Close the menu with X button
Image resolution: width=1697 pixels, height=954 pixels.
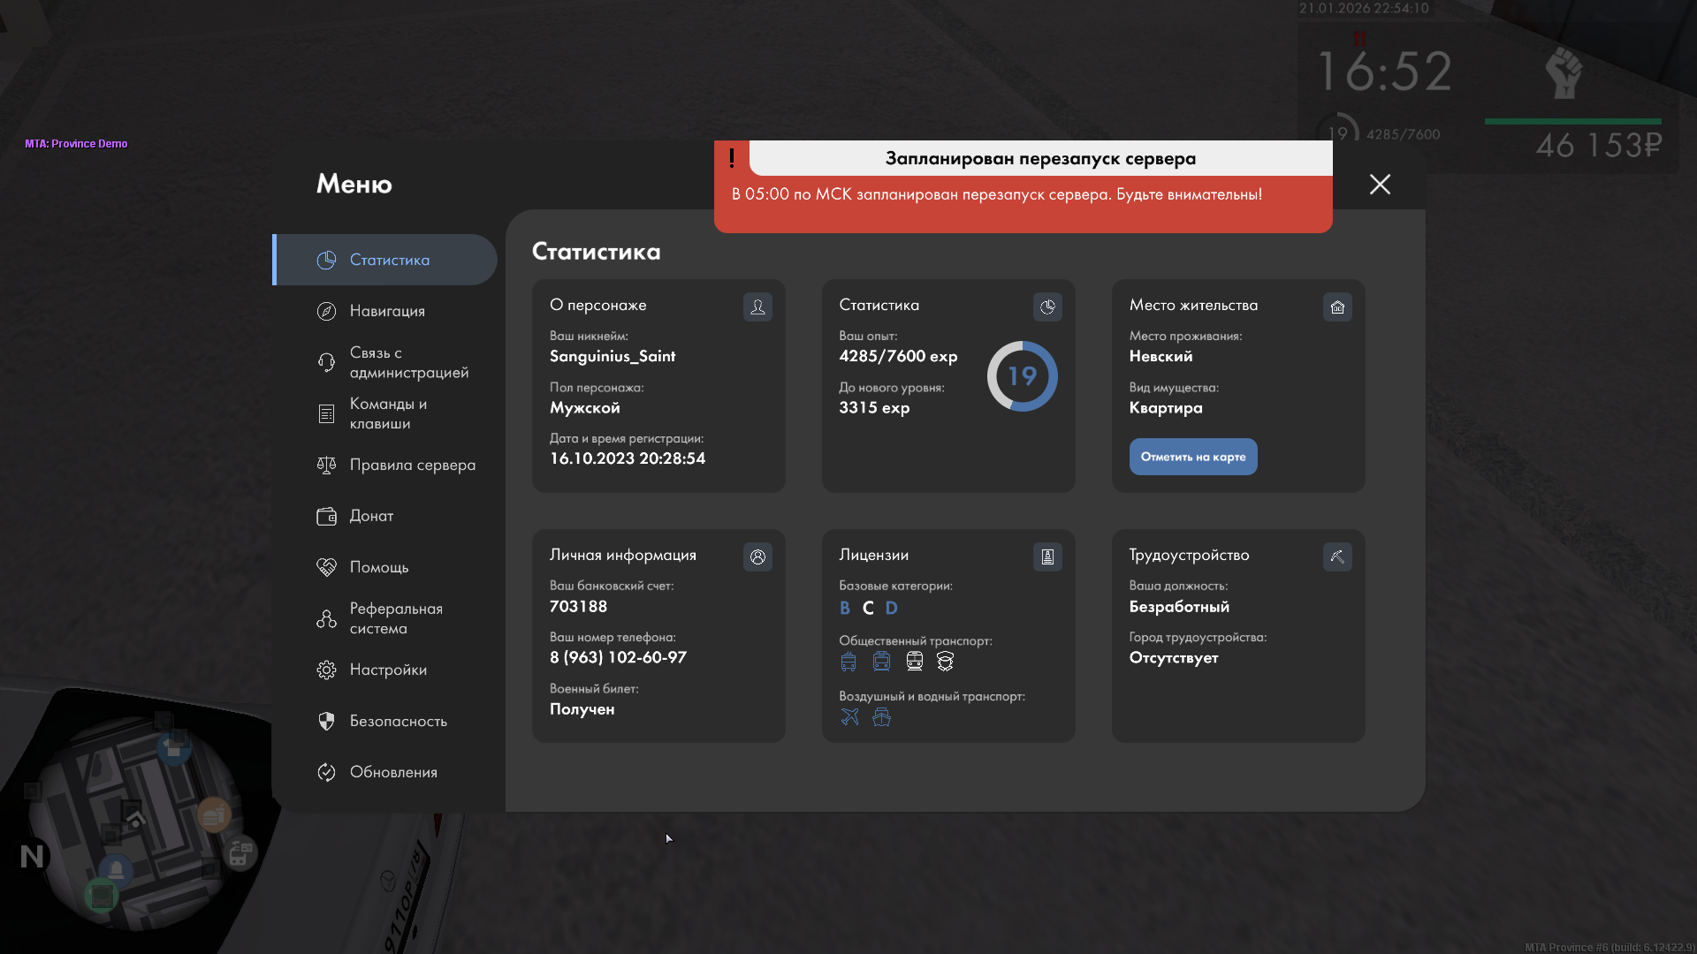click(x=1380, y=184)
